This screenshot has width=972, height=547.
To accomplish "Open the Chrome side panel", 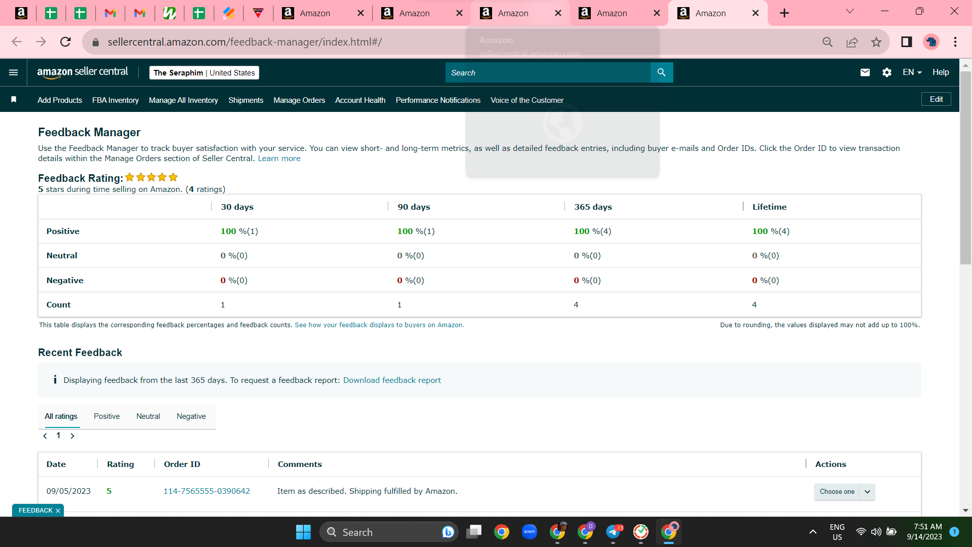I will (907, 42).
